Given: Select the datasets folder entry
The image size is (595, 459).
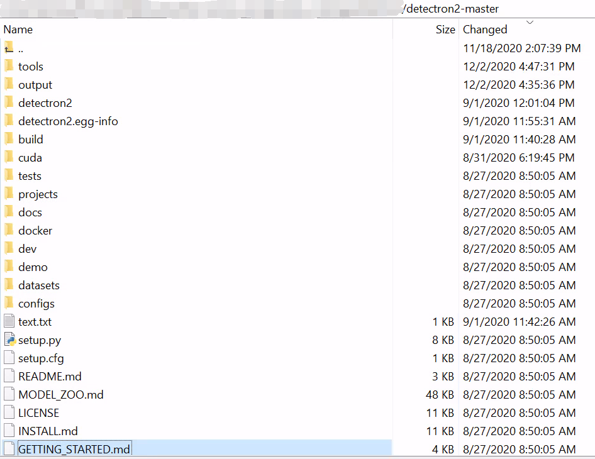Looking at the screenshot, I should click(x=38, y=285).
